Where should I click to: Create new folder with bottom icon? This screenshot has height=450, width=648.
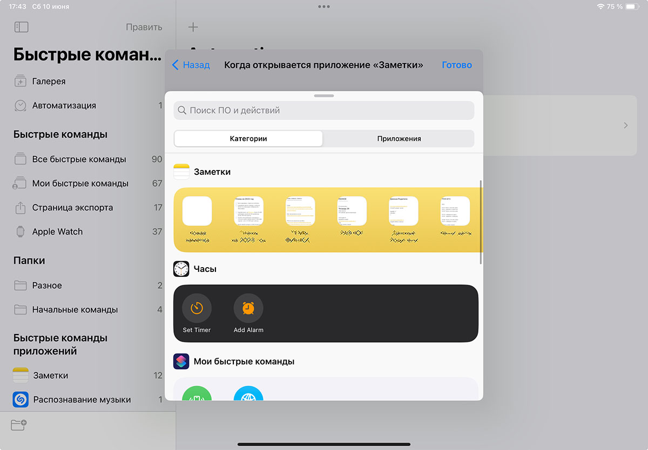19,425
